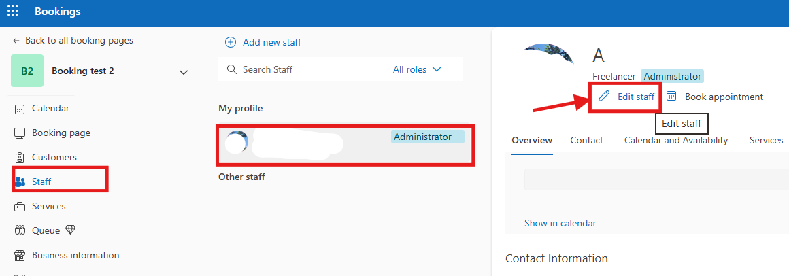The height and width of the screenshot is (276, 789).
Task: Switch to the Services tab
Action: tap(766, 141)
